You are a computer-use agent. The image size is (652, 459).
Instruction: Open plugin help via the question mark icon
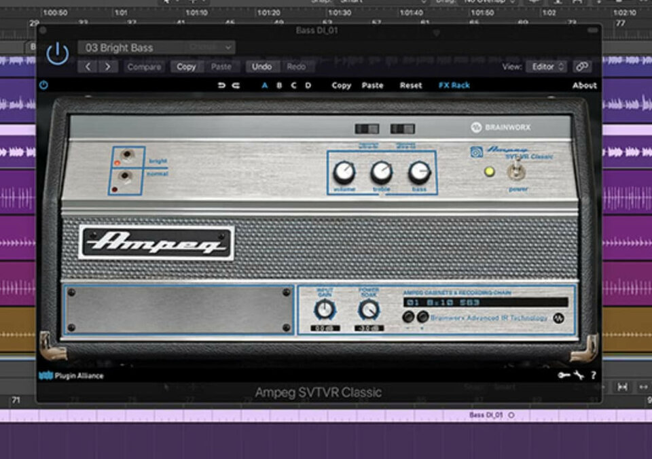594,375
